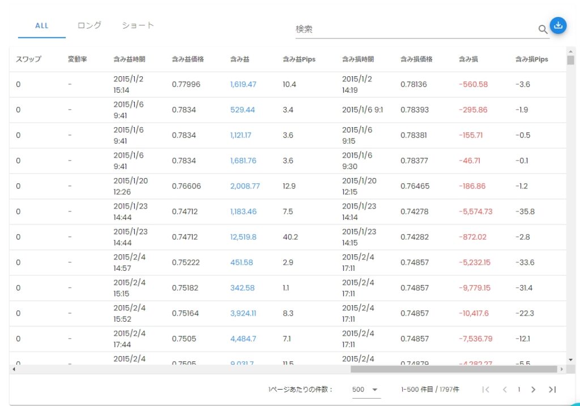Click loss value -872.02

click(x=472, y=237)
